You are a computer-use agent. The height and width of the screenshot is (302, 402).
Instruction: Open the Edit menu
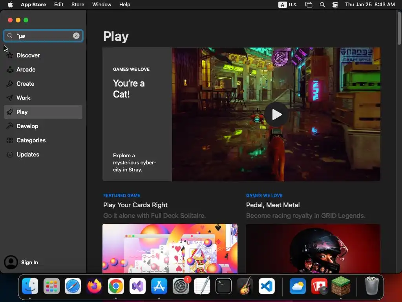pos(59,5)
